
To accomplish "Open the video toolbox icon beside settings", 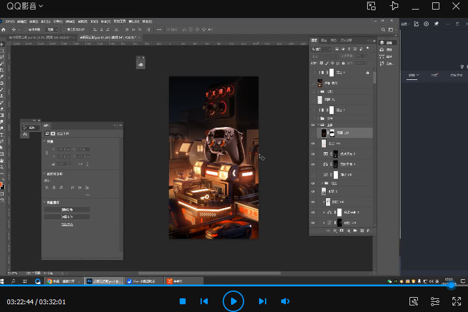I will click(x=414, y=302).
